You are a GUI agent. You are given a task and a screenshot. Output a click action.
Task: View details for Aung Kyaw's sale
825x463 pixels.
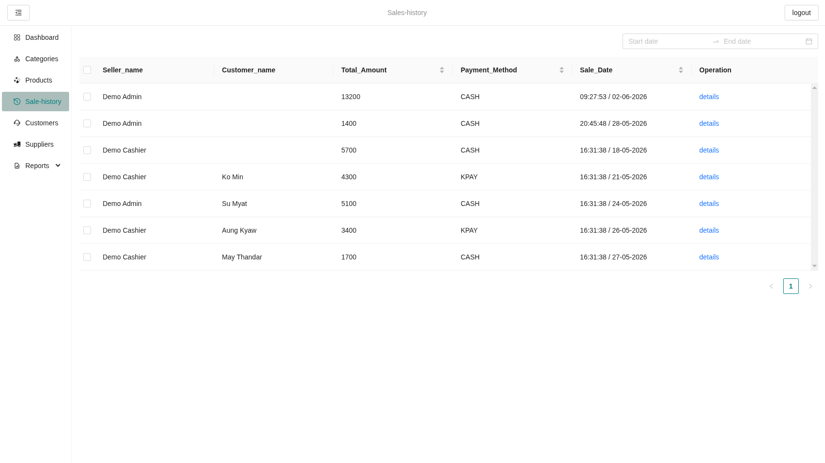[709, 230]
